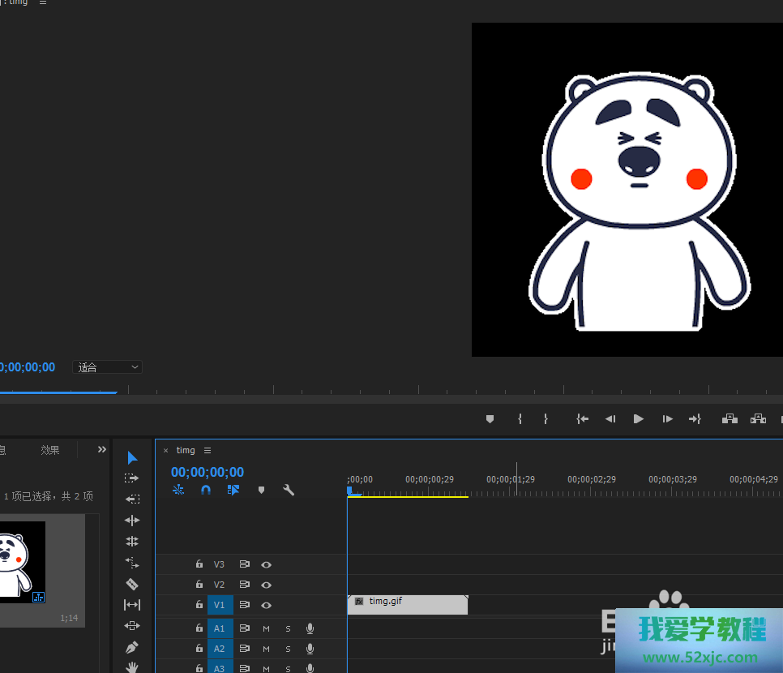Click the Lift button in Program Monitor
This screenshot has height=673, width=783.
(x=730, y=418)
